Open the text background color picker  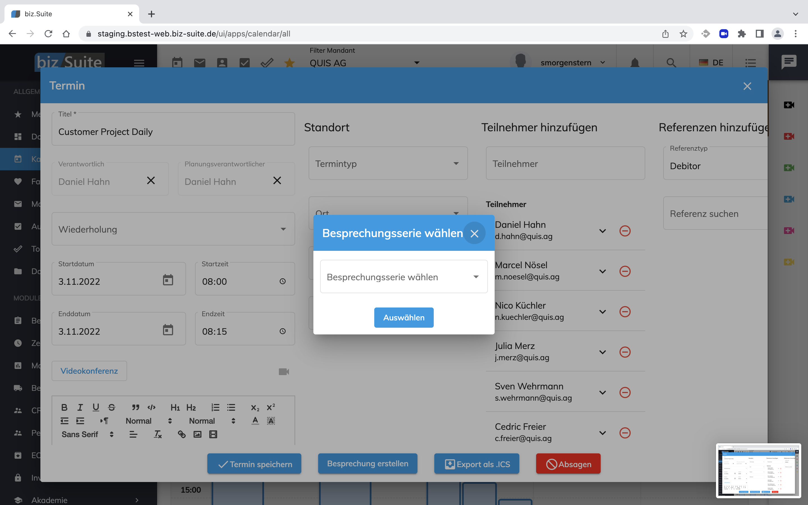point(271,421)
